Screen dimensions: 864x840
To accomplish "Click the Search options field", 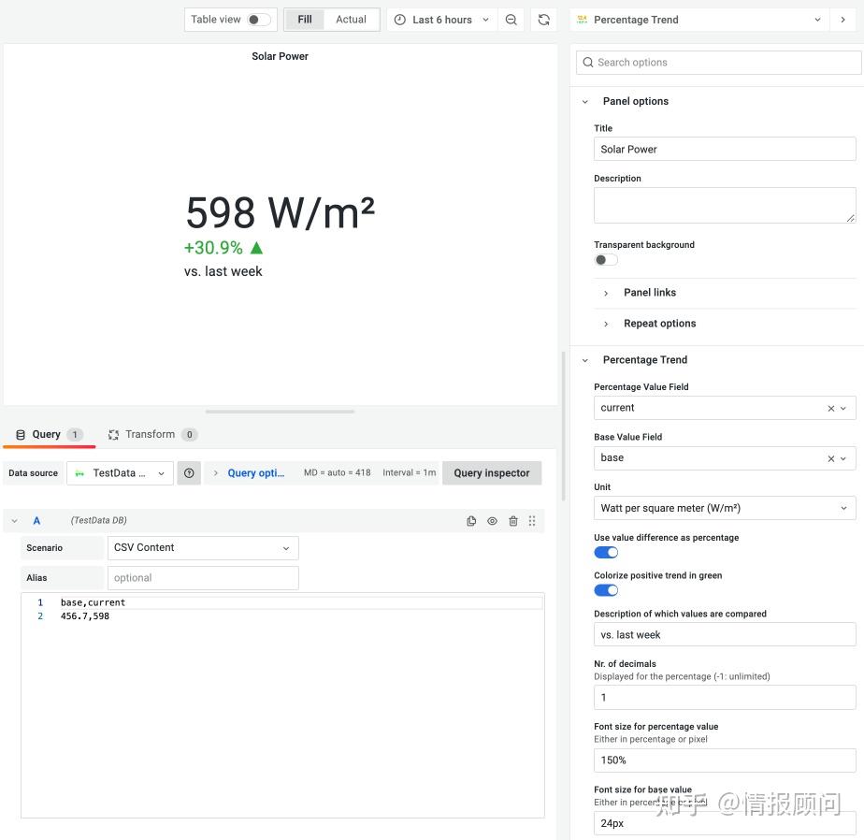I will point(718,63).
